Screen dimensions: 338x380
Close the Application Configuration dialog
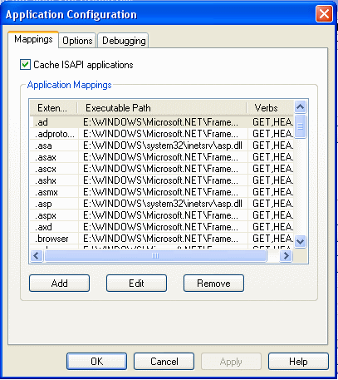[x=324, y=14]
